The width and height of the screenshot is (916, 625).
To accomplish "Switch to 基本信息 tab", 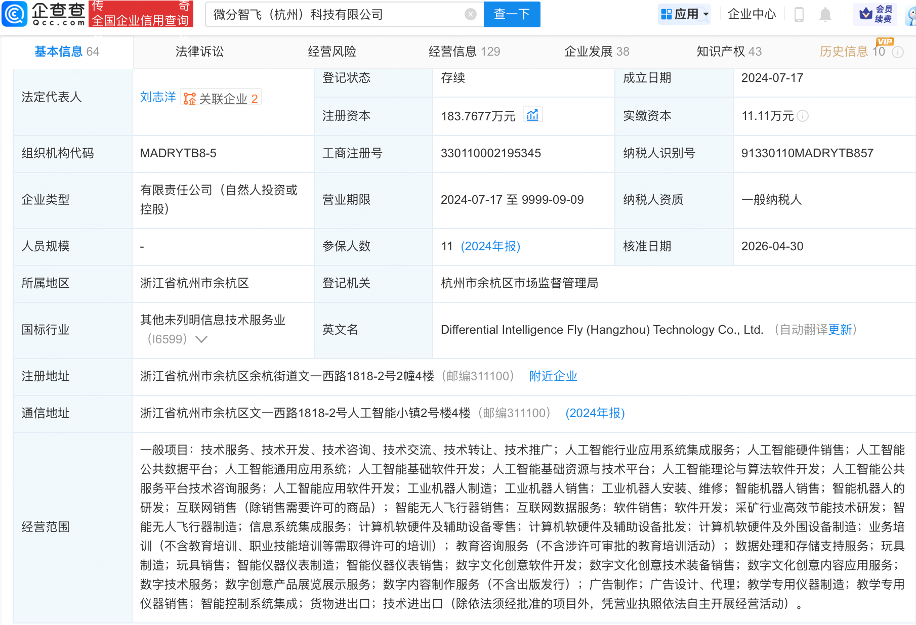I will point(66,52).
